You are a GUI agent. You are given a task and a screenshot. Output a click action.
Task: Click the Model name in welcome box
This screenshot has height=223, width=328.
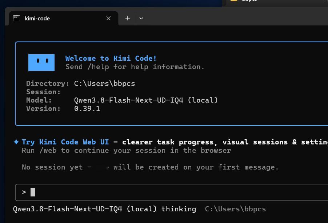(x=146, y=100)
